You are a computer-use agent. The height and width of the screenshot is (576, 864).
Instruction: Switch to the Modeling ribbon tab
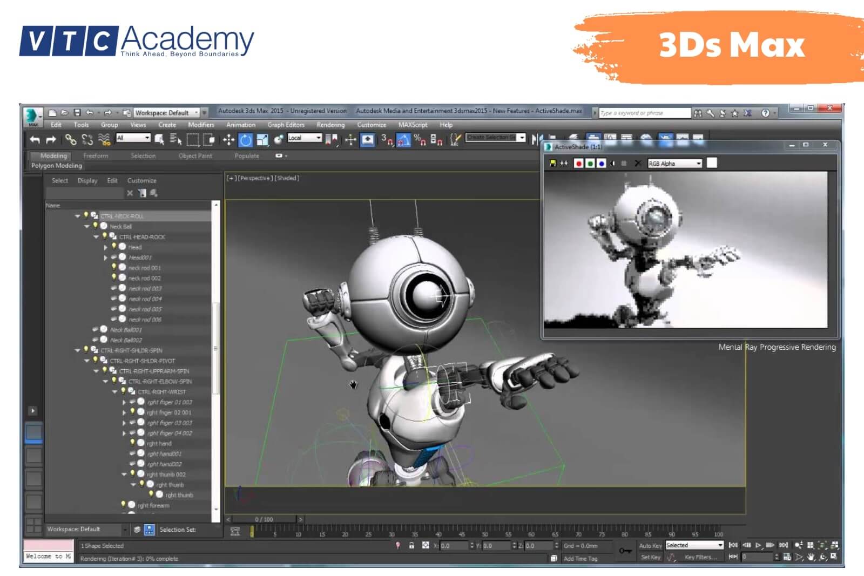point(53,155)
